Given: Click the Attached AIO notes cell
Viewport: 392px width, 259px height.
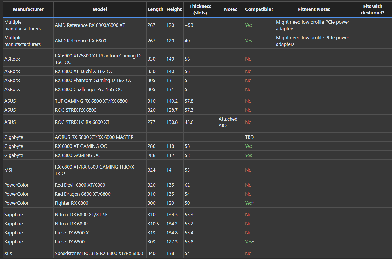Looking at the screenshot, I should [x=231, y=122].
